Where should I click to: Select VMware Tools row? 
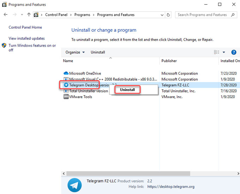tap(151, 97)
